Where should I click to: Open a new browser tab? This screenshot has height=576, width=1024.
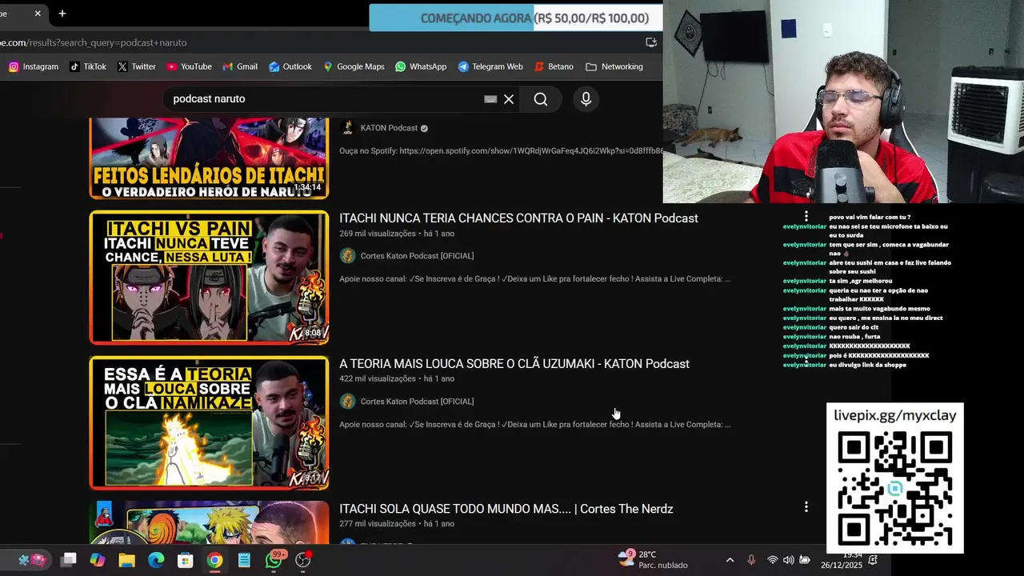pyautogui.click(x=62, y=13)
